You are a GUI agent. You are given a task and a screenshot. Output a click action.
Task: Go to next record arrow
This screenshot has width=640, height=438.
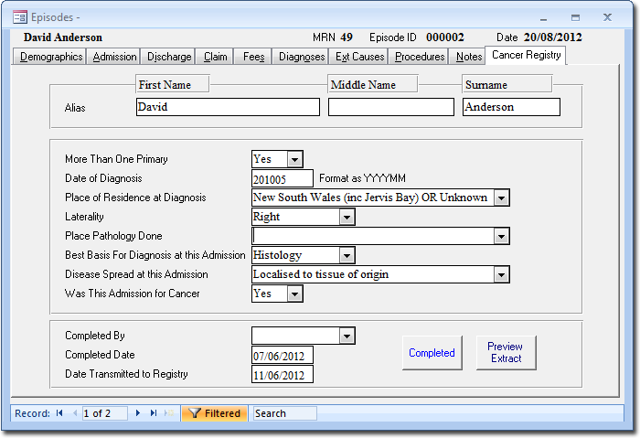click(x=138, y=413)
